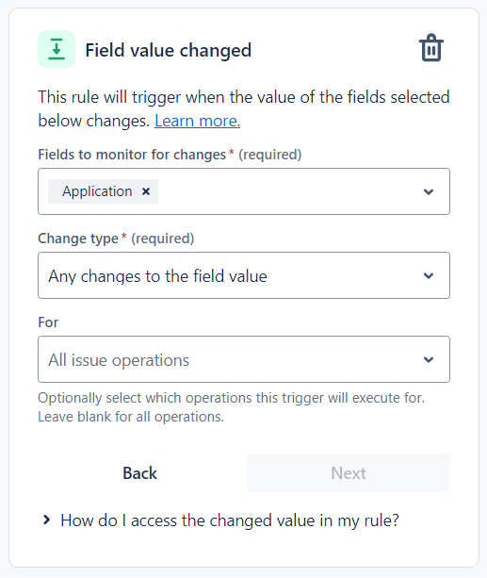The height and width of the screenshot is (578, 487).
Task: Open the All issue operations dropdown
Action: coord(244,359)
